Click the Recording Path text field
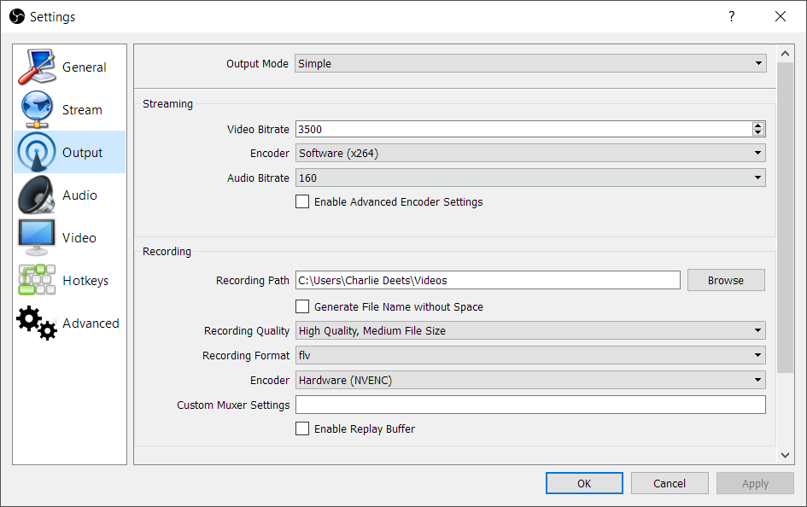Viewport: 807px width, 507px height. (x=488, y=280)
